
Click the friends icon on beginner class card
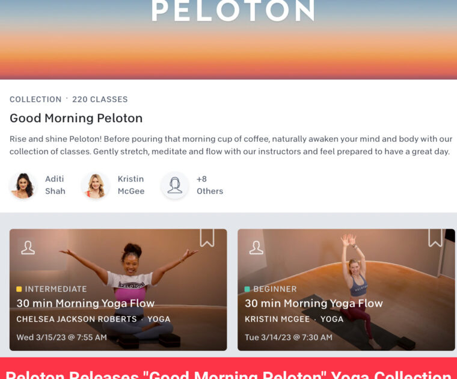256,248
